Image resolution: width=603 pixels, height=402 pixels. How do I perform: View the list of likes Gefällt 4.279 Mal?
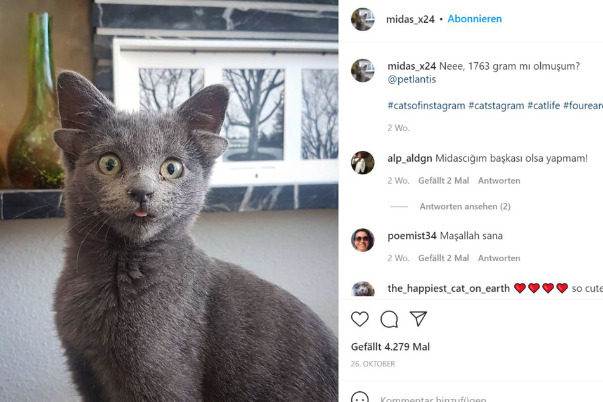tap(391, 347)
